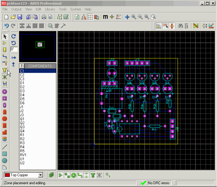The height and width of the screenshot is (187, 217).
Task: Toggle the ratsnest selection filter
Action: click(99, 175)
